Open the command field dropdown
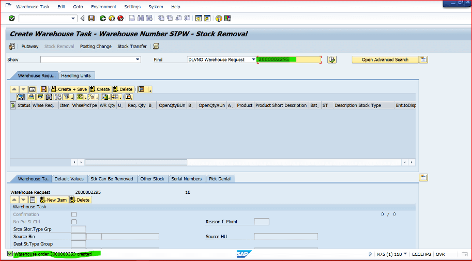The width and height of the screenshot is (472, 261). point(73,19)
